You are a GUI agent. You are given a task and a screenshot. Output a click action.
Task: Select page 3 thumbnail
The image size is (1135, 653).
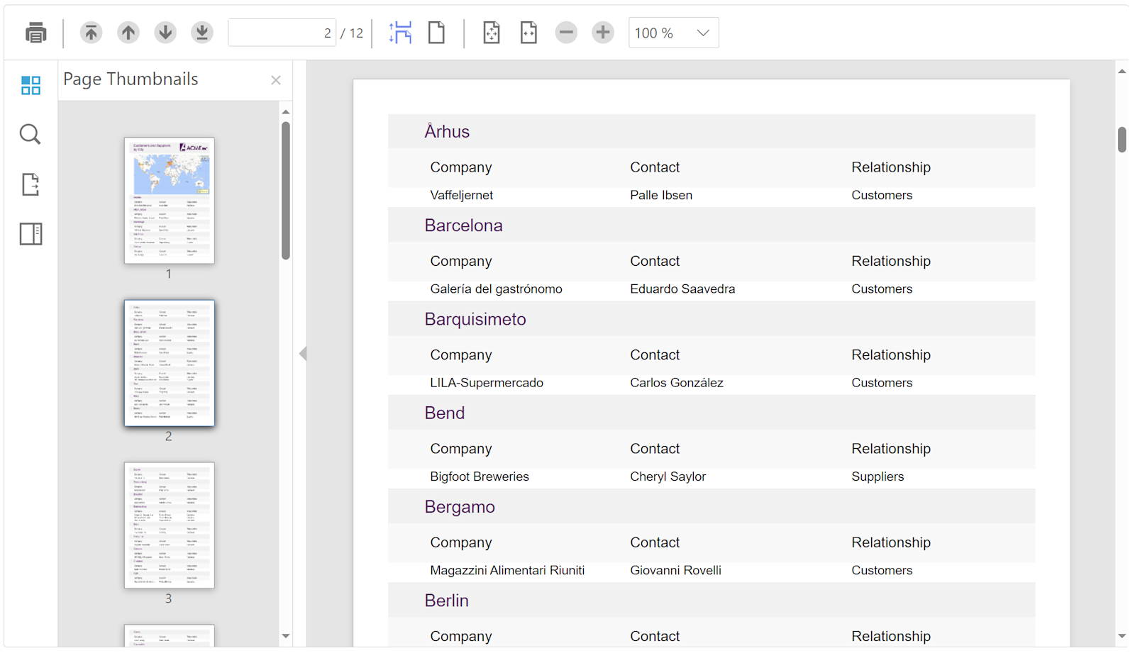pyautogui.click(x=170, y=525)
